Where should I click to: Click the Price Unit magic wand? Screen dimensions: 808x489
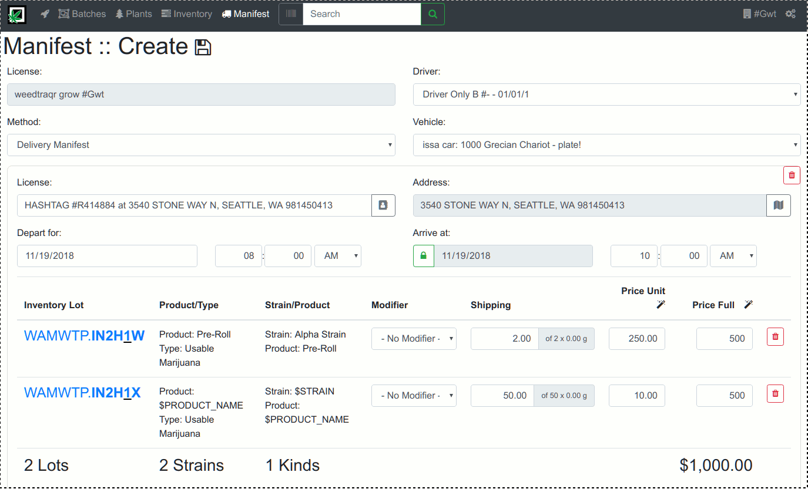661,304
